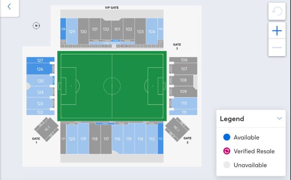Image resolution: width=291 pixels, height=180 pixels.
Task: Collapse the Legend panel chevron
Action: click(280, 119)
